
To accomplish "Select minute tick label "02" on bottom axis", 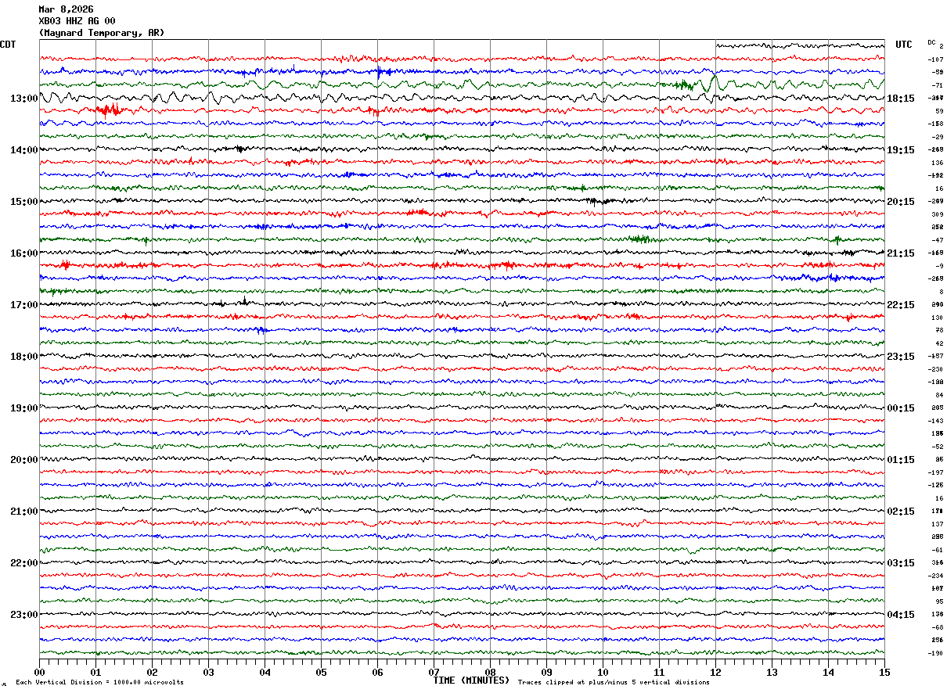I will pyautogui.click(x=152, y=672).
